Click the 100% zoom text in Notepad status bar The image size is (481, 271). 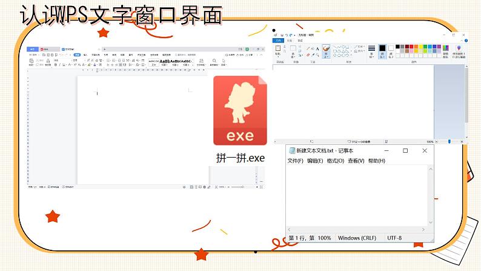pyautogui.click(x=324, y=238)
